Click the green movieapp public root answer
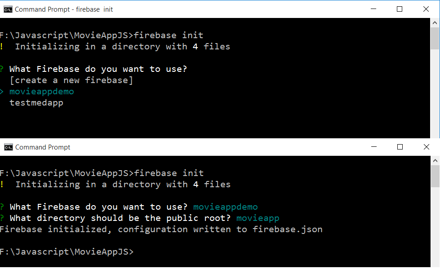 pos(258,218)
